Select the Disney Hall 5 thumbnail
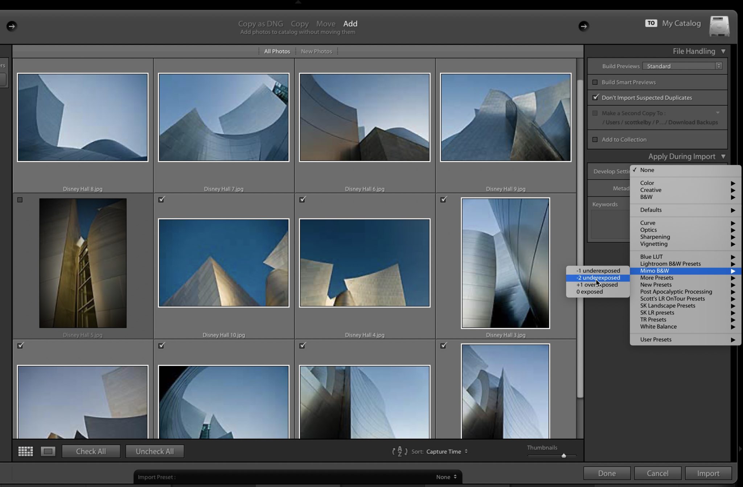 [x=82, y=263]
